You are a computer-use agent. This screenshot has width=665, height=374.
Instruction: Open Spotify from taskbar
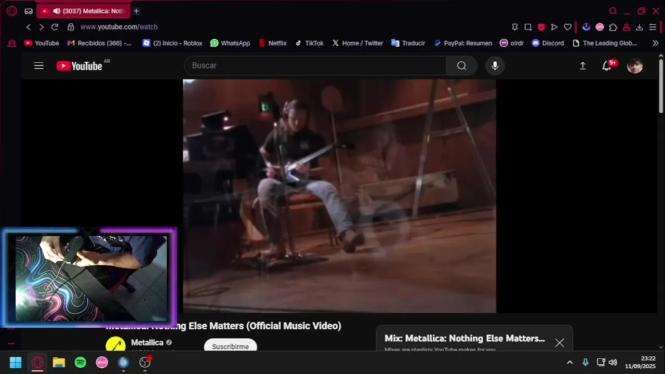click(80, 363)
